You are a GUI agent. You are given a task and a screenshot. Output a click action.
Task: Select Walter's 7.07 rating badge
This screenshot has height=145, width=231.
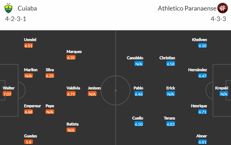point(7,94)
